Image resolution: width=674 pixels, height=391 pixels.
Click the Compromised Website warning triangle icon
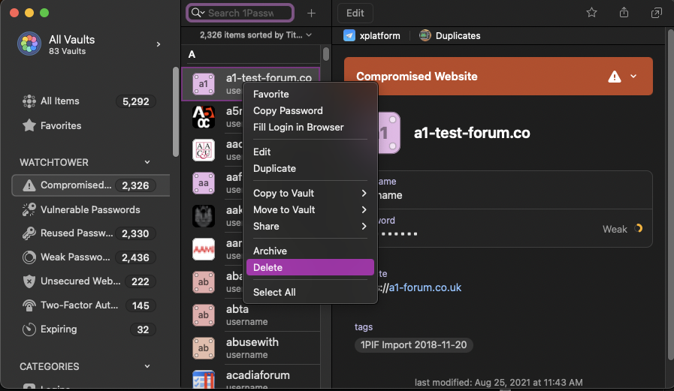(x=615, y=77)
